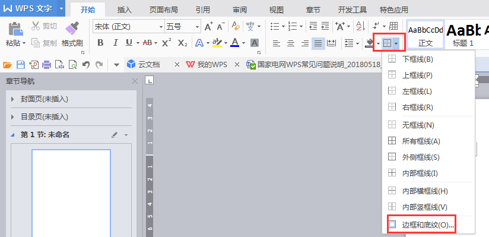Open the phonetic guide wén icon
Screen dimensions: 489x237
pos(250,26)
